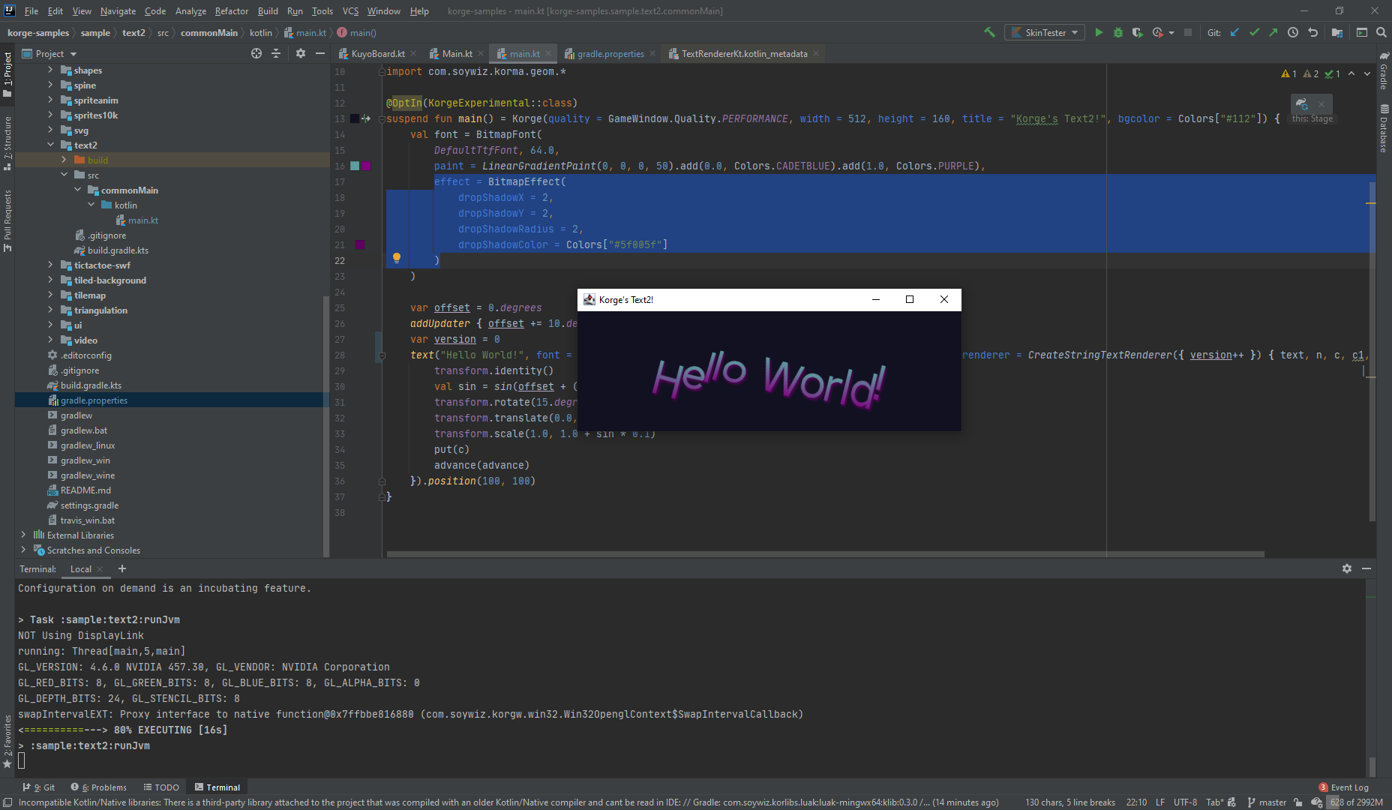Open Git history with the clock icon
Viewport: 1392px width, 810px height.
pyautogui.click(x=1293, y=32)
